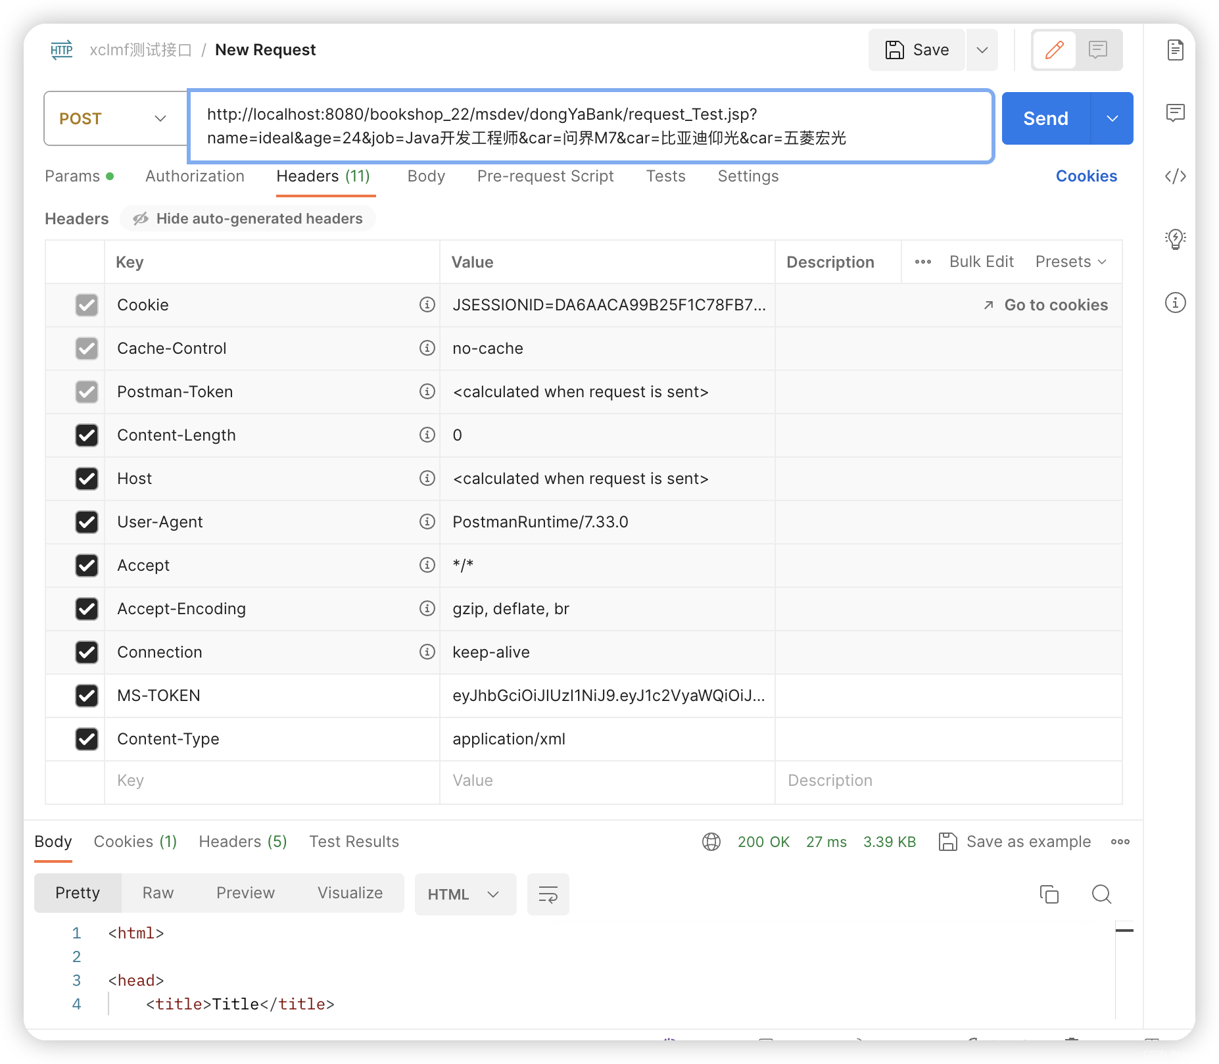
Task: Click the globe network icon in response
Action: (711, 842)
